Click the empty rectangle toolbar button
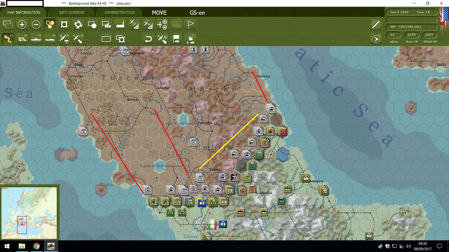Image resolution: width=449 pixels, height=252 pixels. (x=106, y=39)
